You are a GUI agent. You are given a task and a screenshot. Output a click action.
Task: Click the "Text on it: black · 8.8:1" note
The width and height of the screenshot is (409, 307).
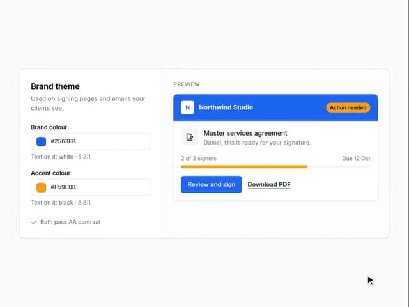pyautogui.click(x=61, y=203)
